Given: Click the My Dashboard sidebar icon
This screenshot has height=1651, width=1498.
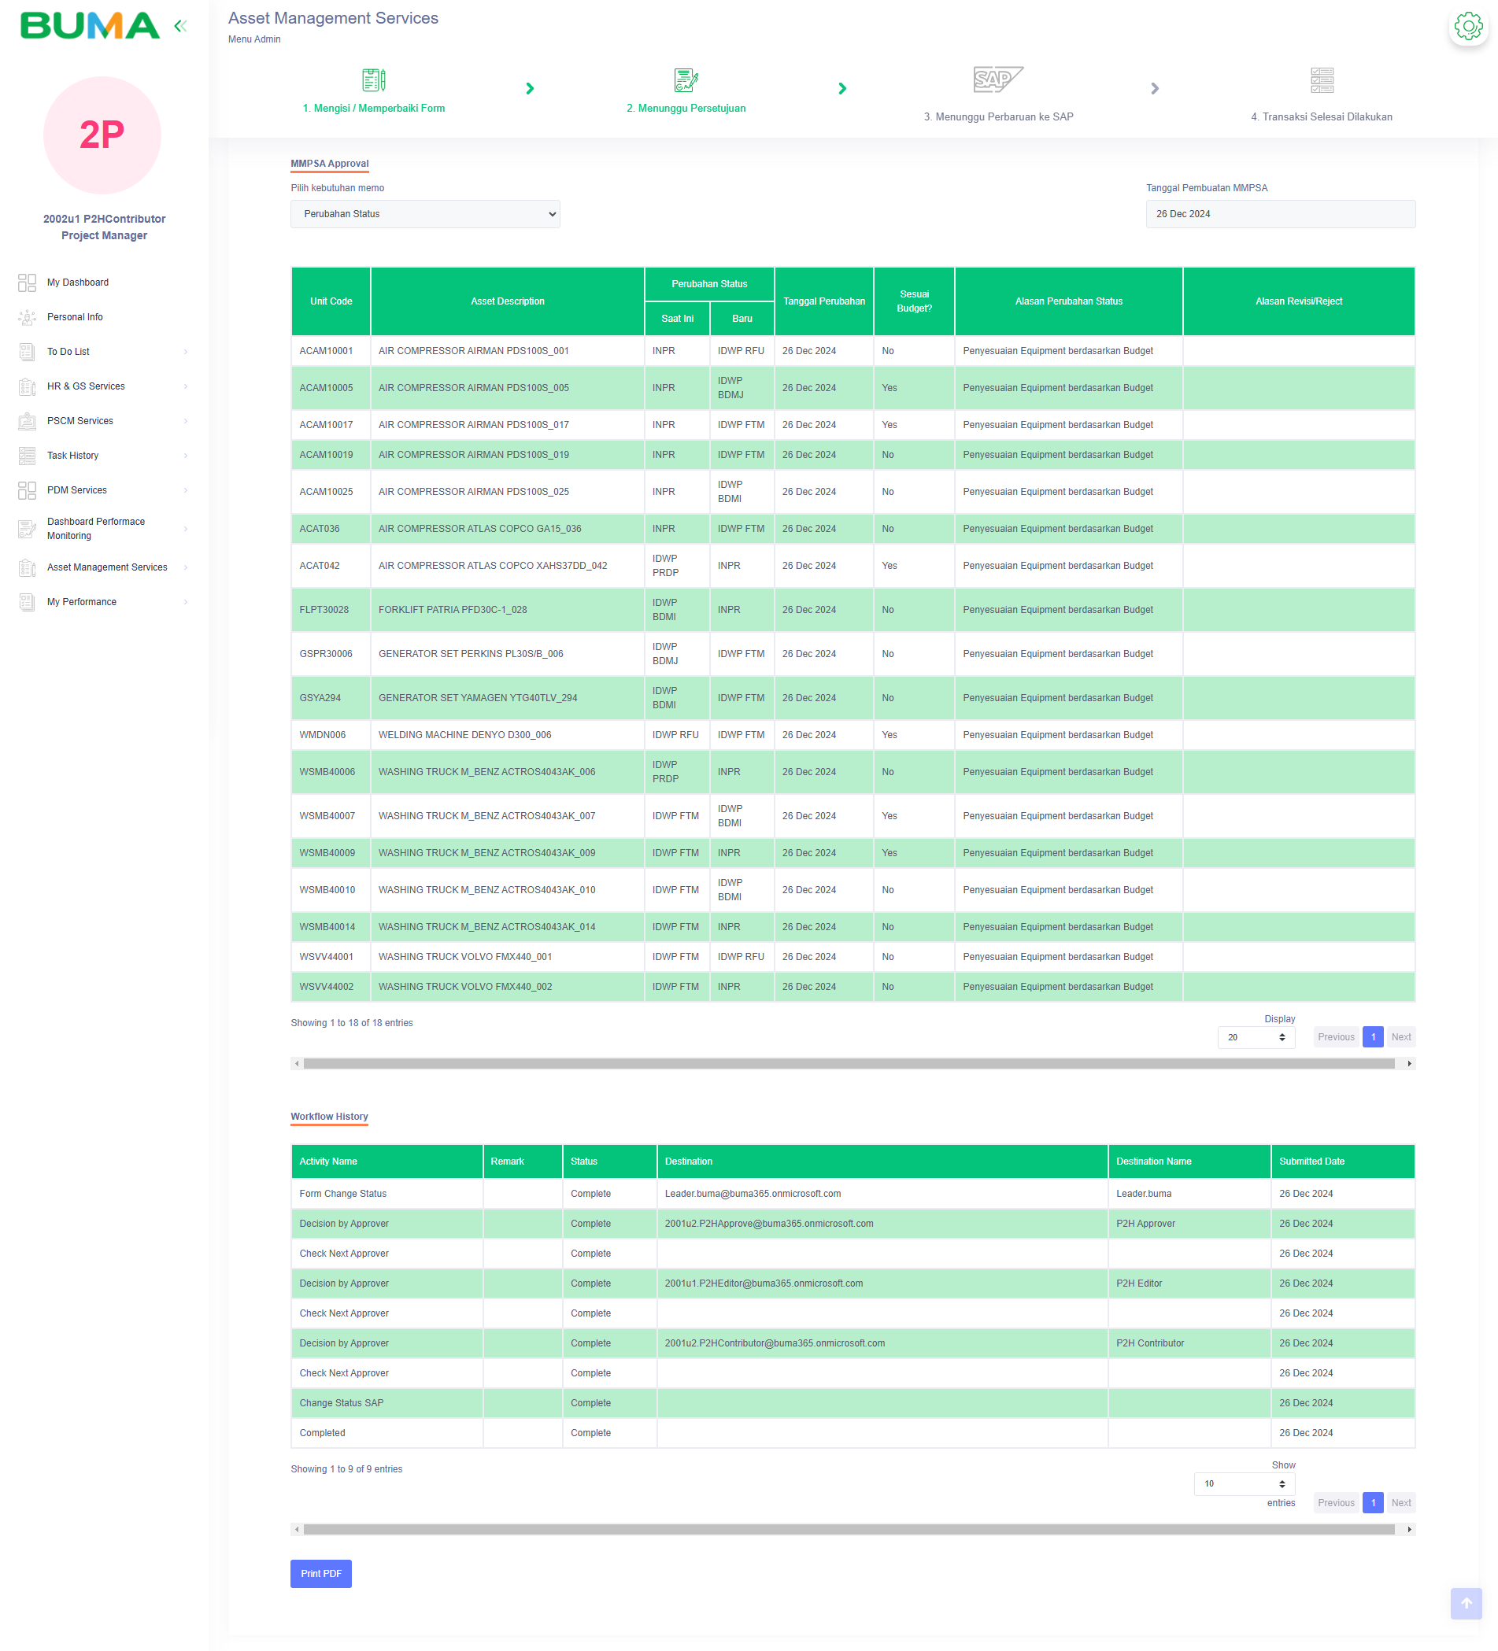Looking at the screenshot, I should pyautogui.click(x=27, y=283).
